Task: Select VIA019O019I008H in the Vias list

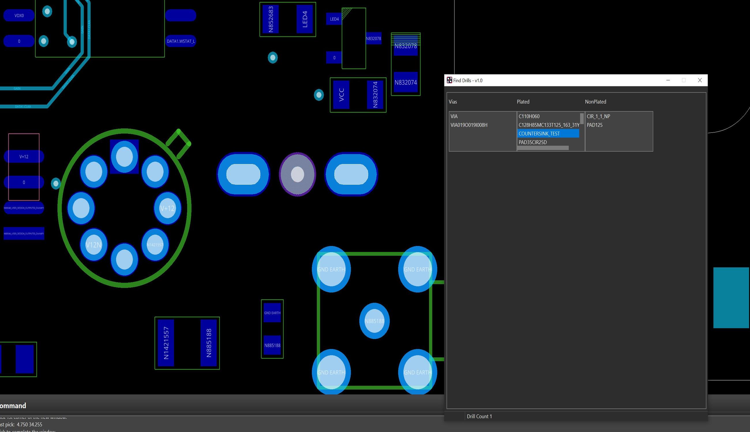Action: tap(482, 125)
